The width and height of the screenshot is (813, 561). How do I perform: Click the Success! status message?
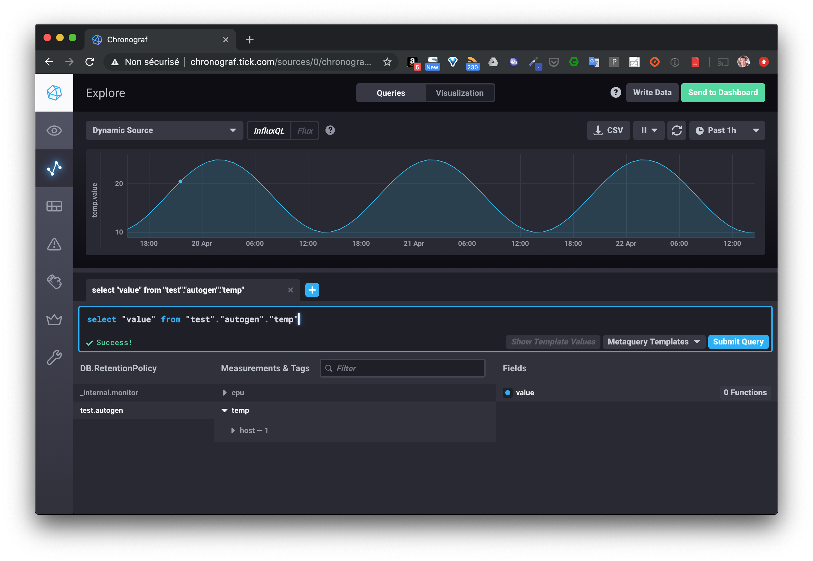[109, 342]
